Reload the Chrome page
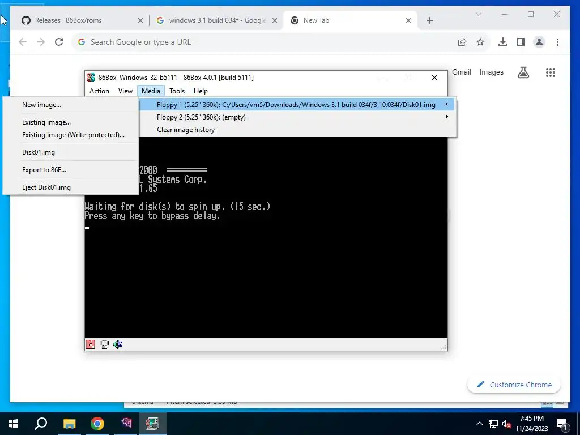580x435 pixels. 59,42
